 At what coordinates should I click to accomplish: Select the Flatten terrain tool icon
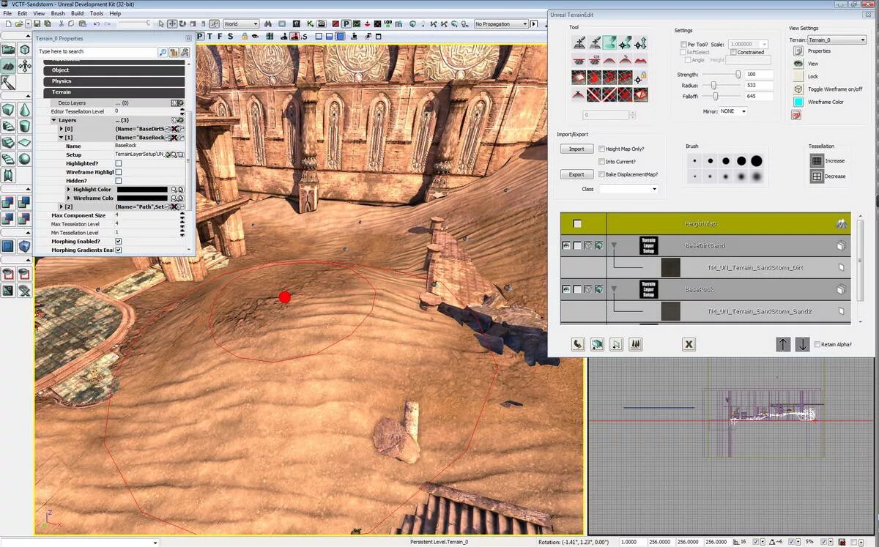(x=579, y=60)
